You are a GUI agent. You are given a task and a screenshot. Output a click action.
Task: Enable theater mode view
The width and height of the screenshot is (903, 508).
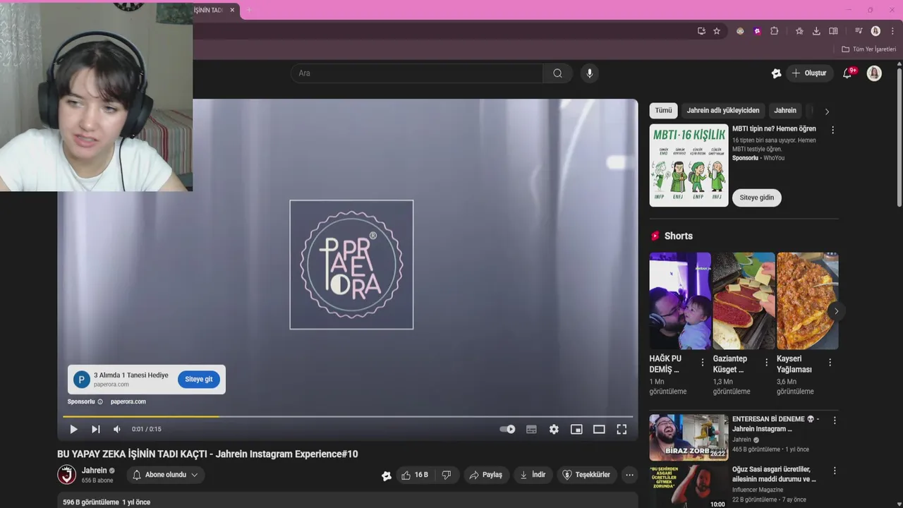[x=599, y=429]
